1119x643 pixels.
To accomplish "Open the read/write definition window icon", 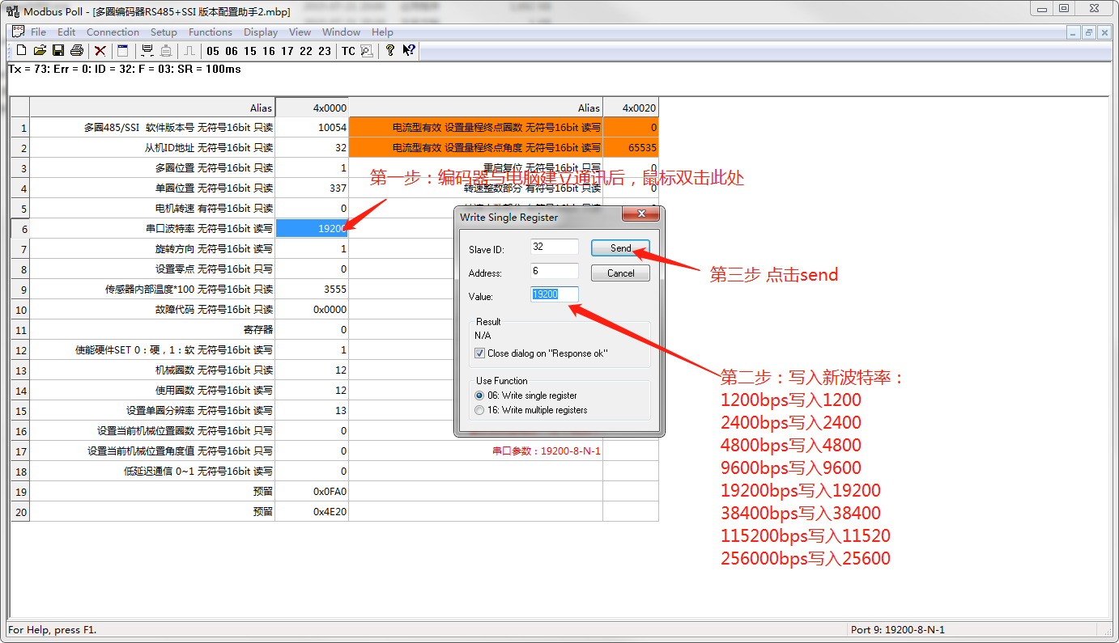I will 123,50.
